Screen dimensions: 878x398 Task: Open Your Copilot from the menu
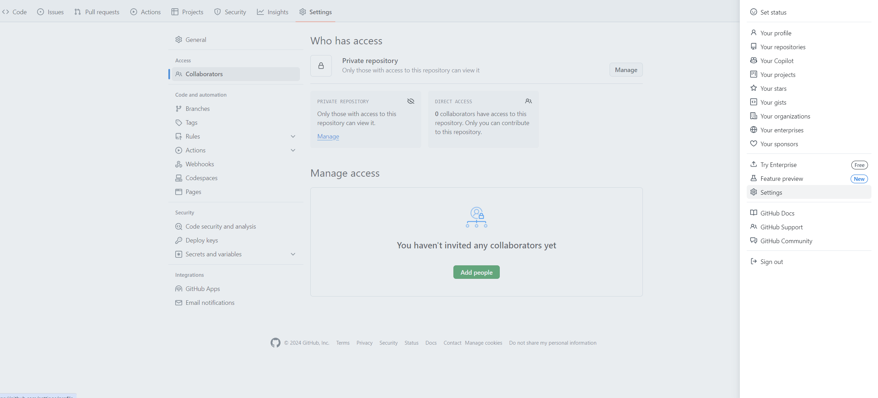(x=777, y=61)
